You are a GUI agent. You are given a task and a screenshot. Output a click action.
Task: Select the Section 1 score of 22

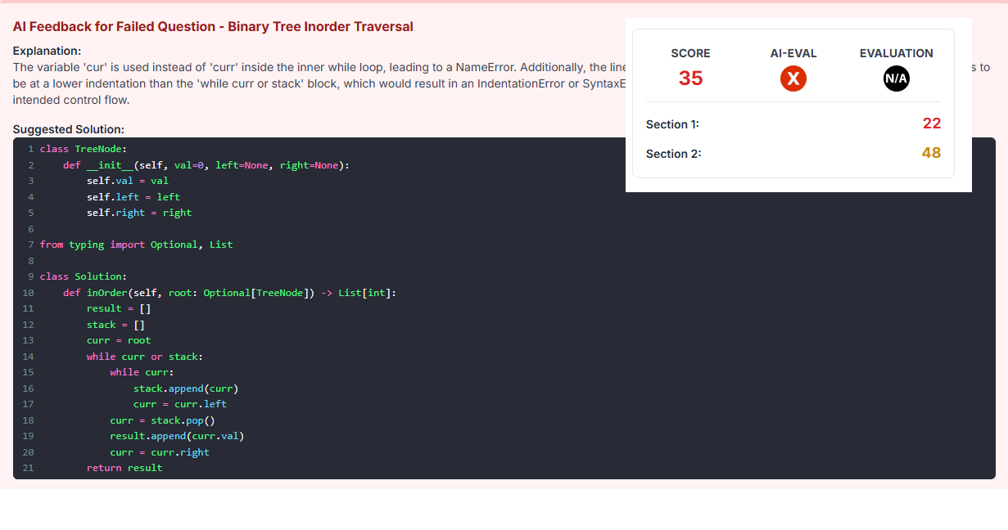[931, 124]
